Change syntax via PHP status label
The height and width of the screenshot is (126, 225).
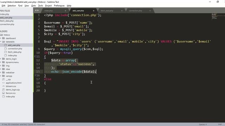pyautogui.click(x=220, y=125)
